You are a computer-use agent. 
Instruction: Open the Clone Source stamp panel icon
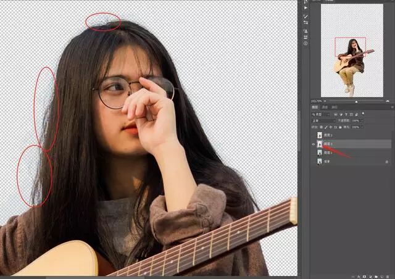click(x=306, y=31)
